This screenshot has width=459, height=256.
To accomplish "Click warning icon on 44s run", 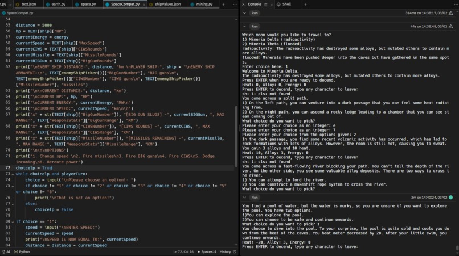I will (451, 26).
